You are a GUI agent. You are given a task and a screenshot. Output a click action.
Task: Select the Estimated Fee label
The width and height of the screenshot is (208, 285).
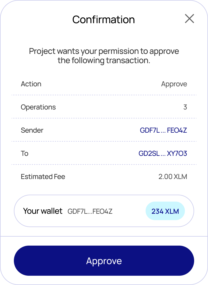tap(43, 177)
